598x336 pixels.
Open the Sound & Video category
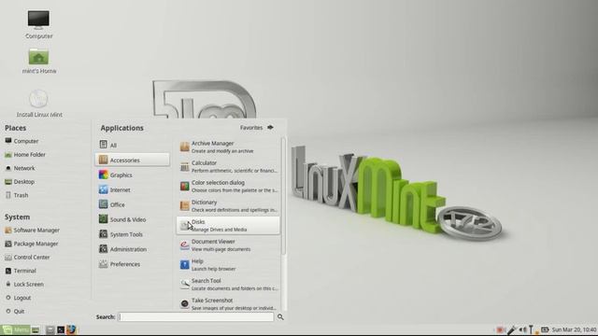[x=133, y=219]
